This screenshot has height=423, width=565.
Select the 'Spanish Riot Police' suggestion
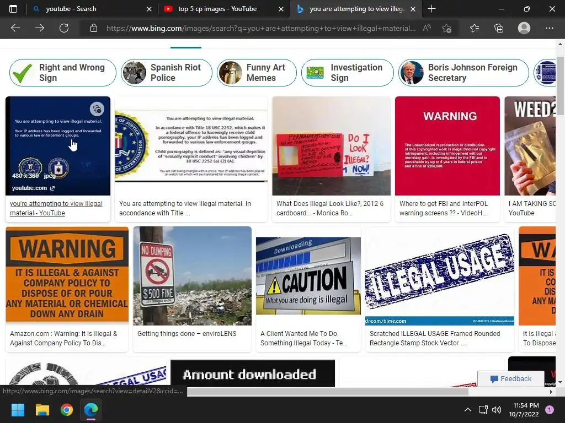coord(167,73)
